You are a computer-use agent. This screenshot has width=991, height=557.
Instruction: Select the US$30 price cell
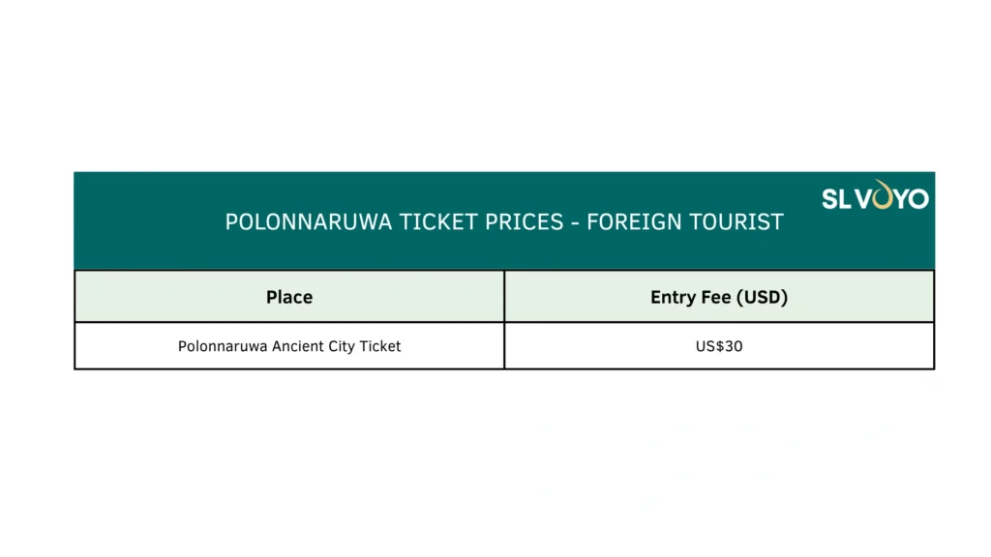(x=719, y=346)
